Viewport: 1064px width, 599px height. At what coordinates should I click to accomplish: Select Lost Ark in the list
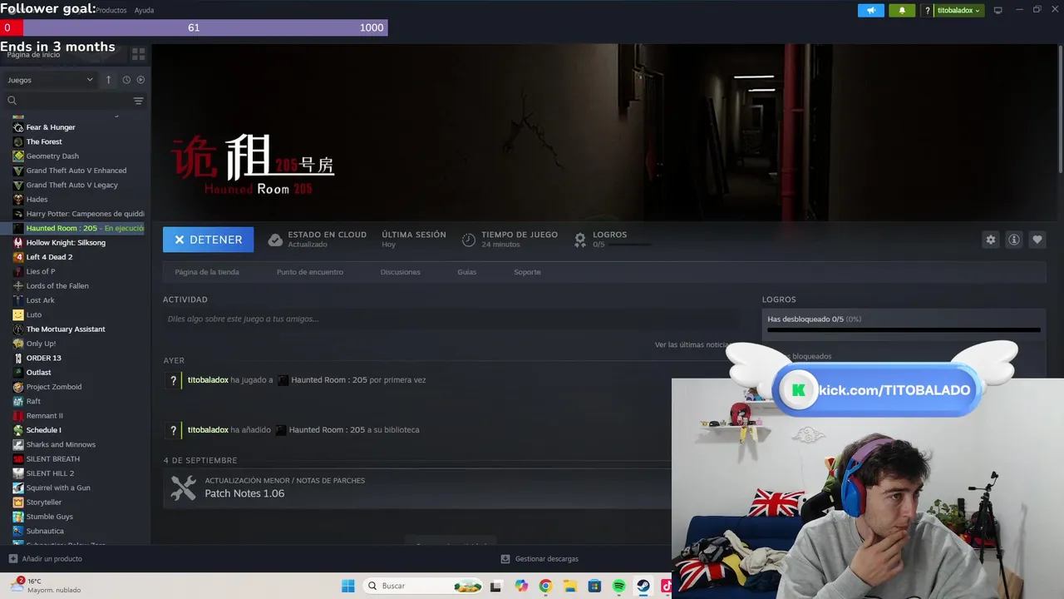click(40, 300)
